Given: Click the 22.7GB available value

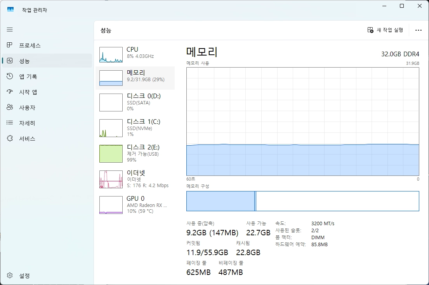Looking at the screenshot, I should pyautogui.click(x=258, y=233).
